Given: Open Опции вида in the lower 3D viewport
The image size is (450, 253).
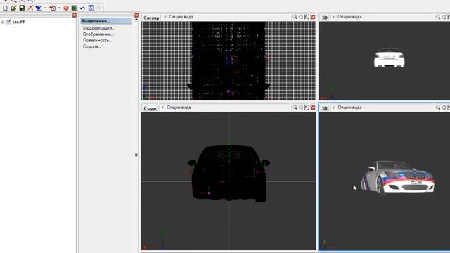Looking at the screenshot, I should [349, 108].
